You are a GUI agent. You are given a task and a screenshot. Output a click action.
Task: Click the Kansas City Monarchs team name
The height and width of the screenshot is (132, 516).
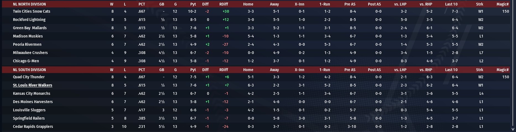point(32,94)
